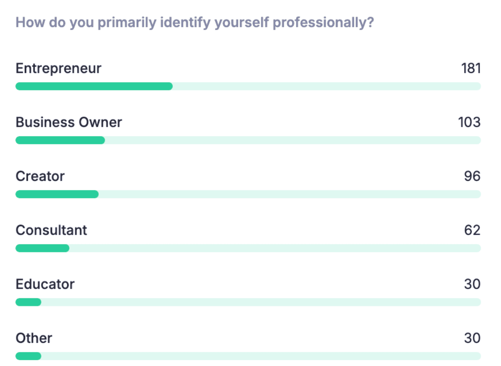Click the Other count of 30
Image resolution: width=501 pixels, height=366 pixels.
point(472,339)
